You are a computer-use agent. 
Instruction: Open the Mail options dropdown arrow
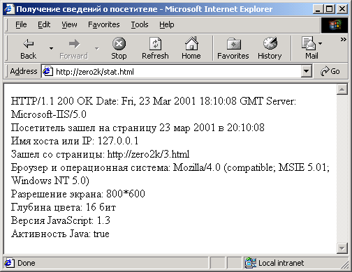coord(321,43)
